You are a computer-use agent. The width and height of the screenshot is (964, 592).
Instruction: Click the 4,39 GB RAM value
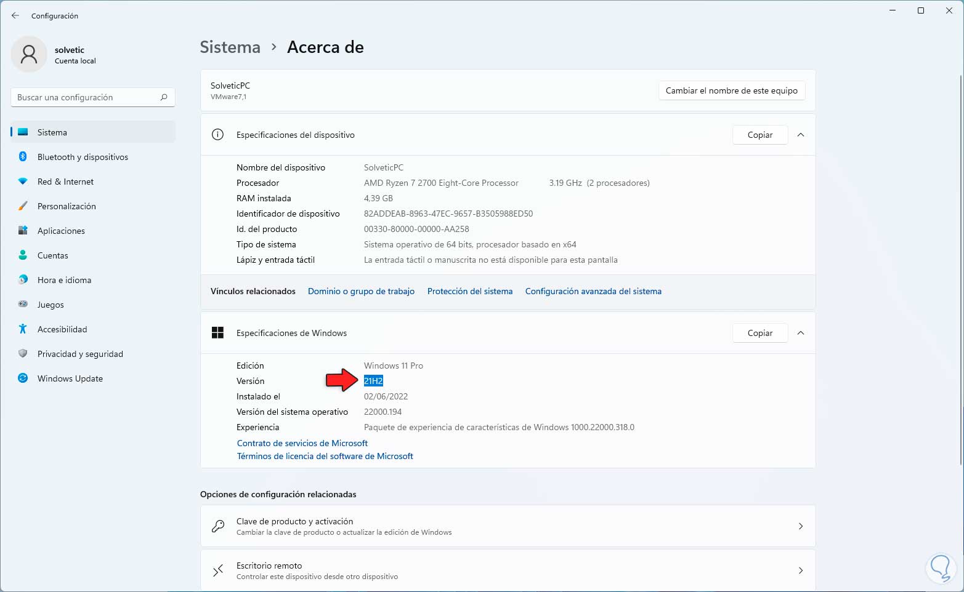(x=378, y=198)
